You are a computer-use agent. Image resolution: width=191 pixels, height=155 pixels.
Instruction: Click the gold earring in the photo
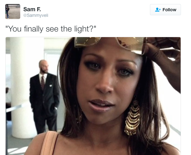click(x=132, y=118)
